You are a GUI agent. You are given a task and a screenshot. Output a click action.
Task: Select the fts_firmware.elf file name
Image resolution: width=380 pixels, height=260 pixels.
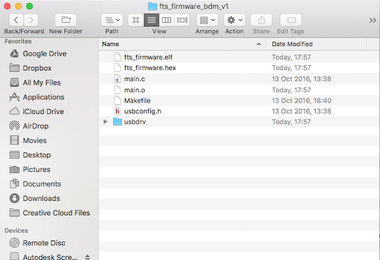(148, 57)
